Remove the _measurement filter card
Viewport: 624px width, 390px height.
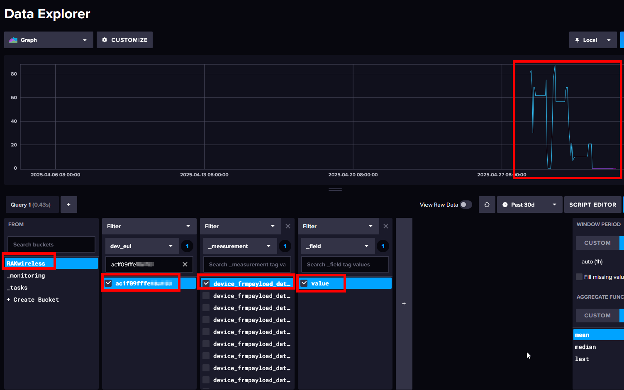(288, 226)
